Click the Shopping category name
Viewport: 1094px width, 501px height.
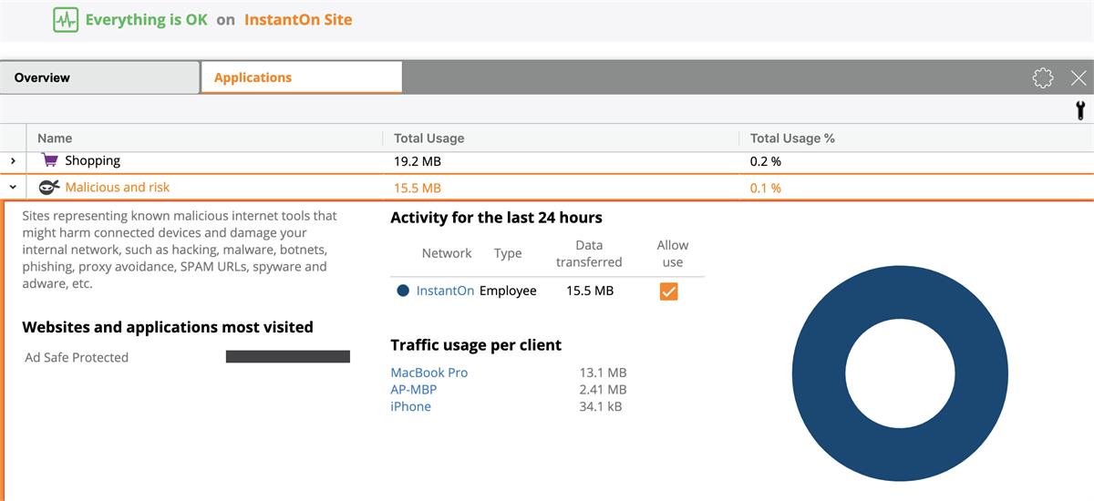(x=92, y=160)
